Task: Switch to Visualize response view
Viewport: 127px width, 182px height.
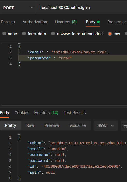Action: (x=78, y=125)
